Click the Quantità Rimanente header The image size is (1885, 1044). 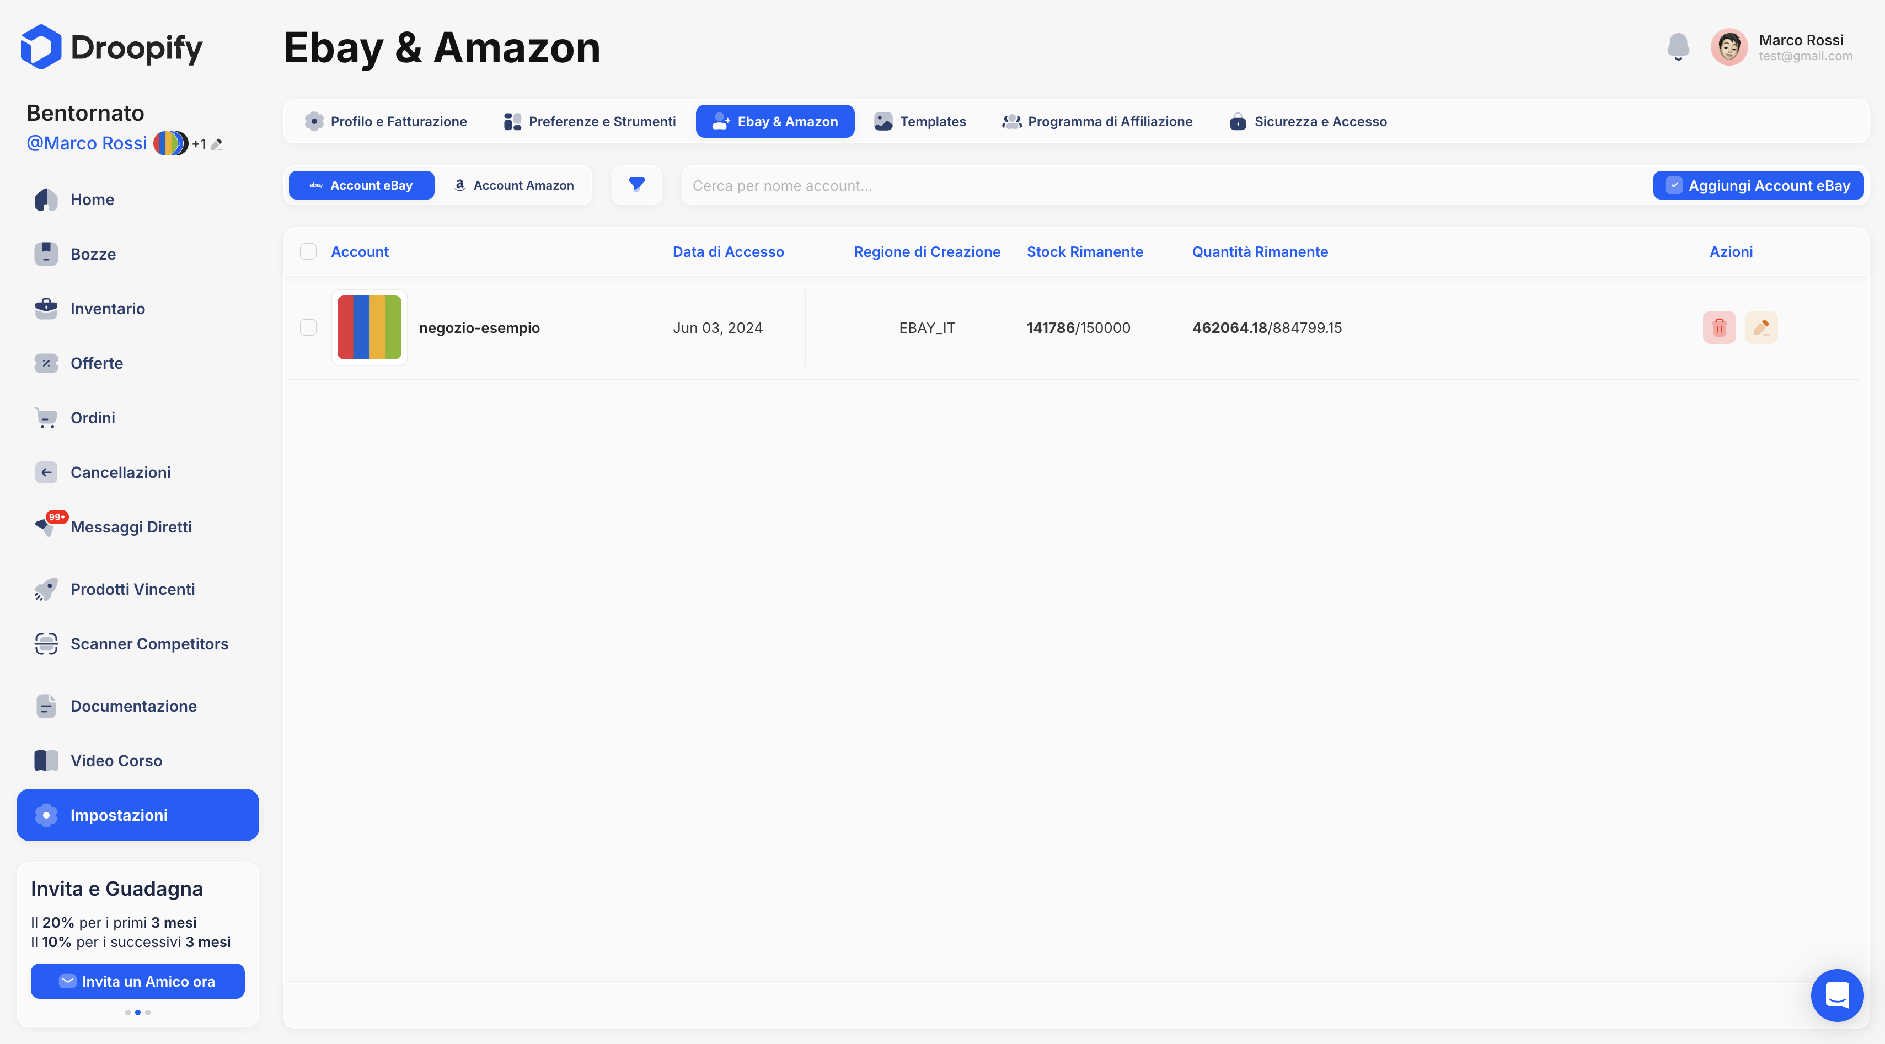pos(1260,252)
